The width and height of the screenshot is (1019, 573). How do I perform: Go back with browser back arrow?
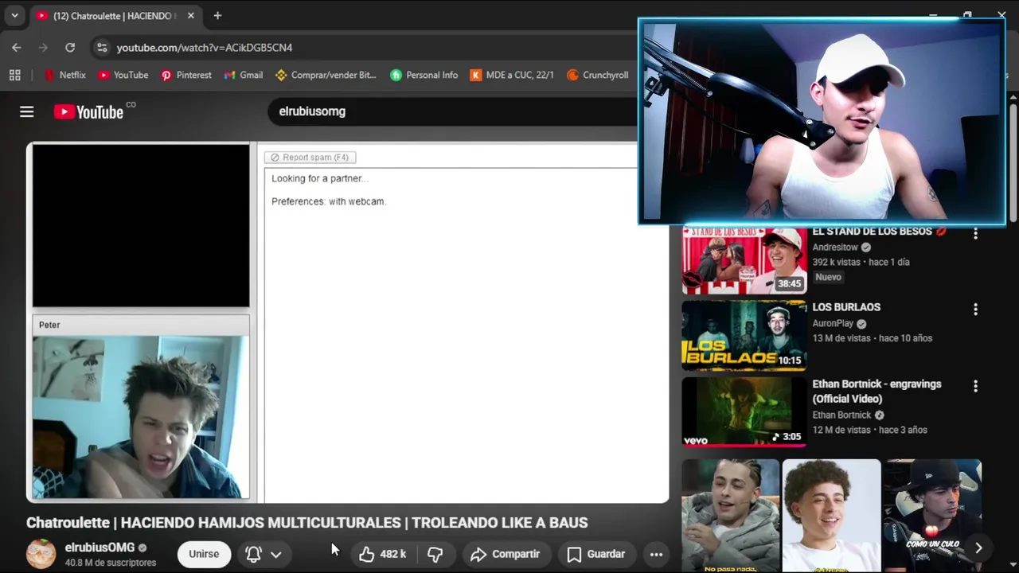pyautogui.click(x=17, y=48)
